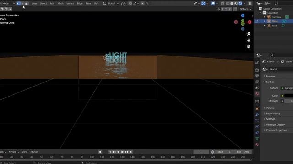Expand the Volume panel
293x164 pixels.
(270, 108)
